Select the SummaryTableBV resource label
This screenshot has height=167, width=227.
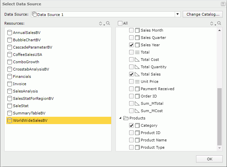[x=29, y=113]
